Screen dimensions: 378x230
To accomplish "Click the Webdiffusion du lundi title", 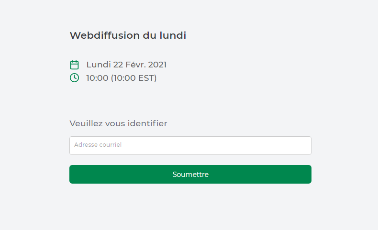I will tap(128, 35).
